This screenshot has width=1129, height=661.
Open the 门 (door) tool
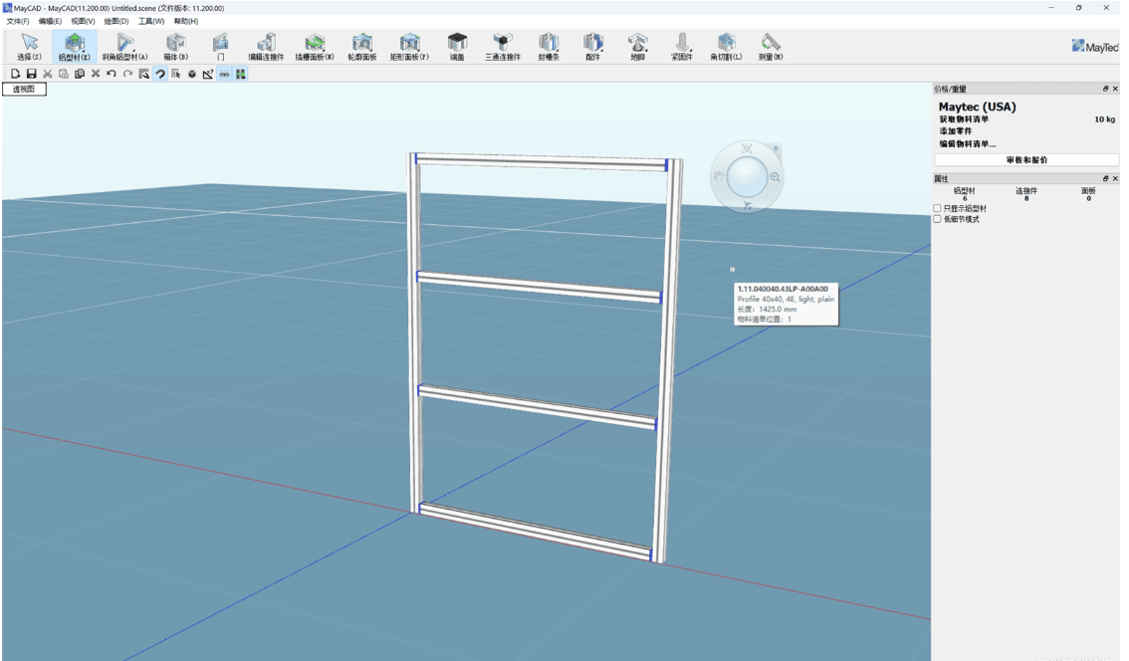(219, 45)
